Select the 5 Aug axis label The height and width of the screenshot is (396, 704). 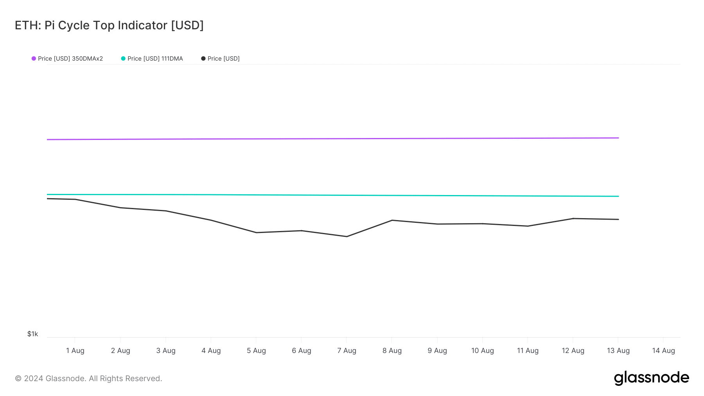click(x=256, y=351)
